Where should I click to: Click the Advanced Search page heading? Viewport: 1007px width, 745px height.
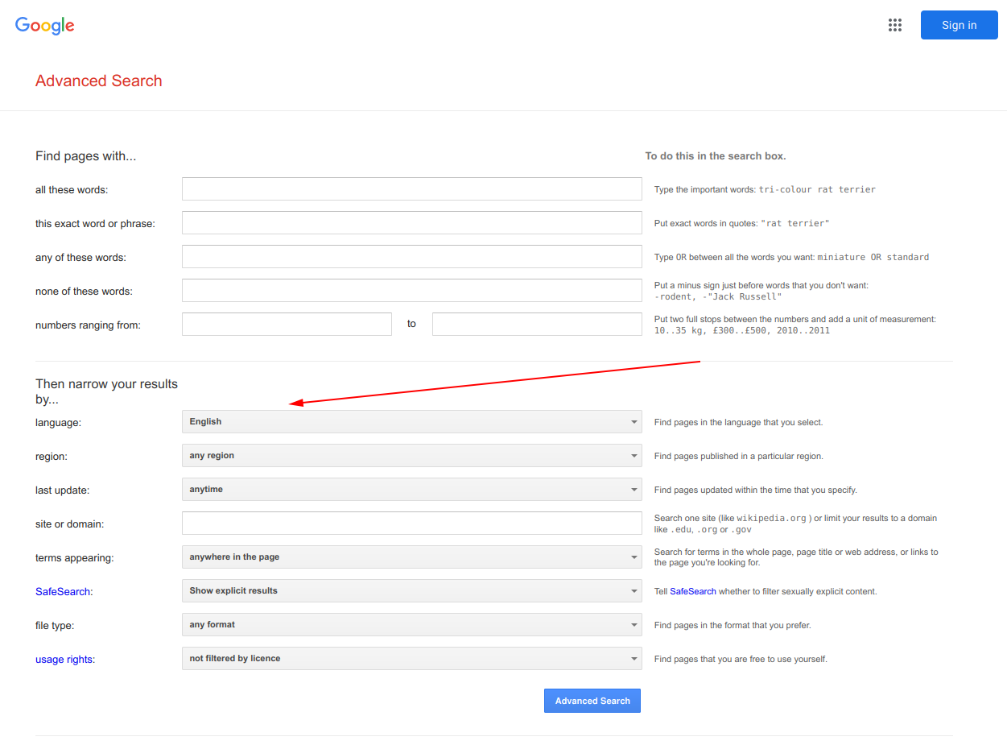coord(99,81)
